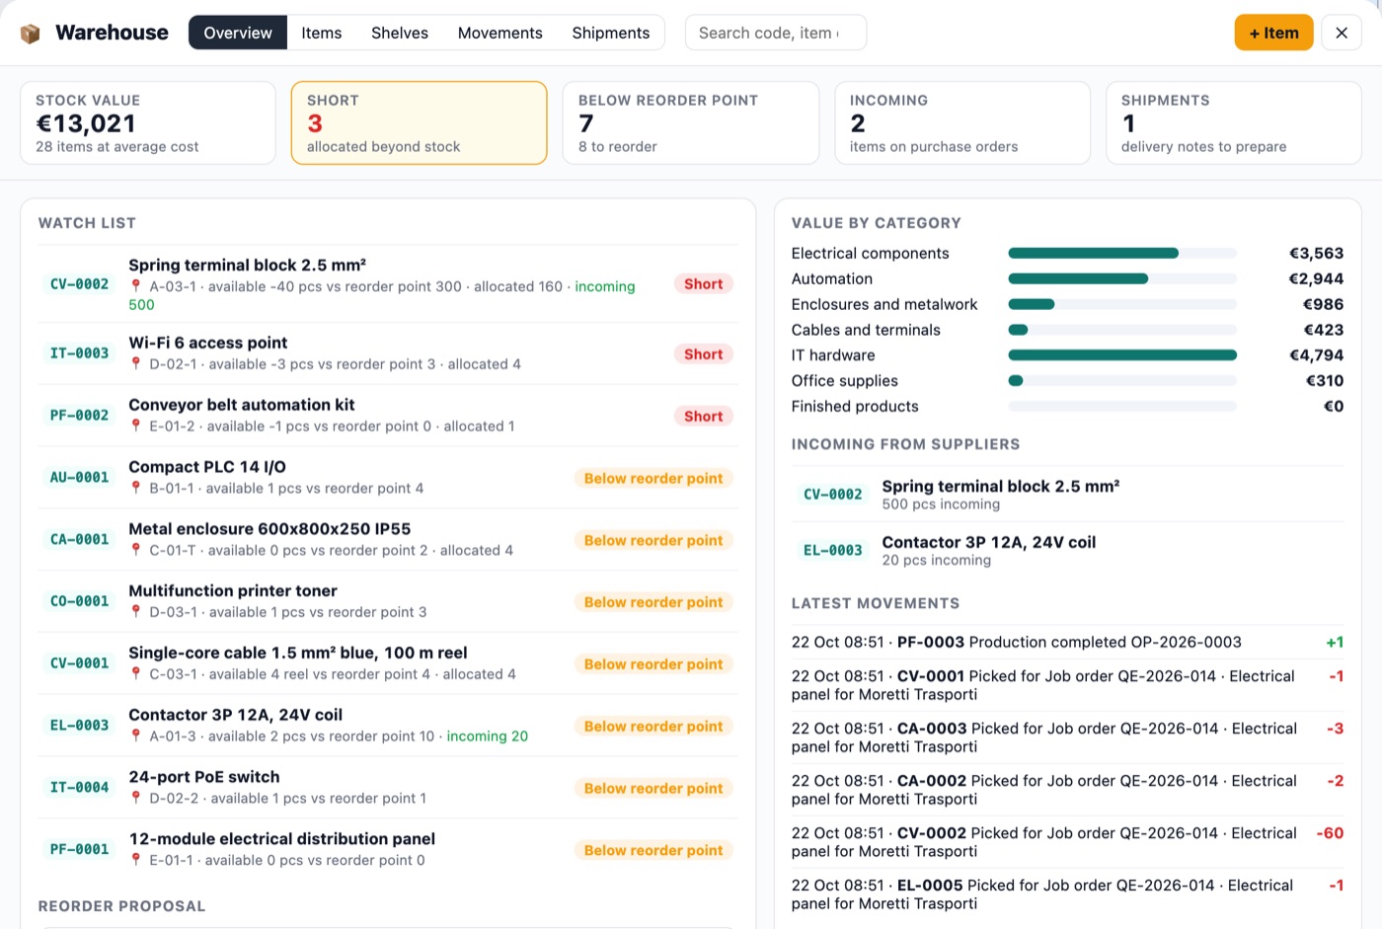The image size is (1382, 929).
Task: Select the Incoming KPI card
Action: (962, 123)
